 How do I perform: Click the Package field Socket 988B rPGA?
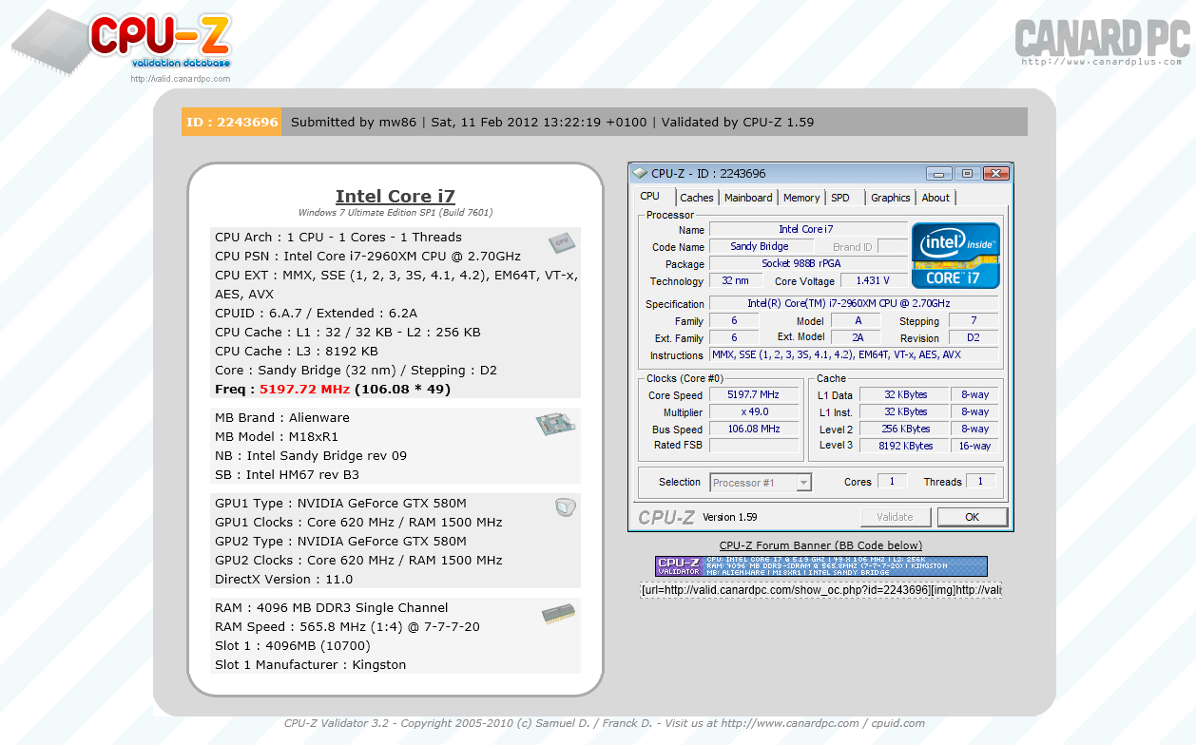click(x=808, y=263)
